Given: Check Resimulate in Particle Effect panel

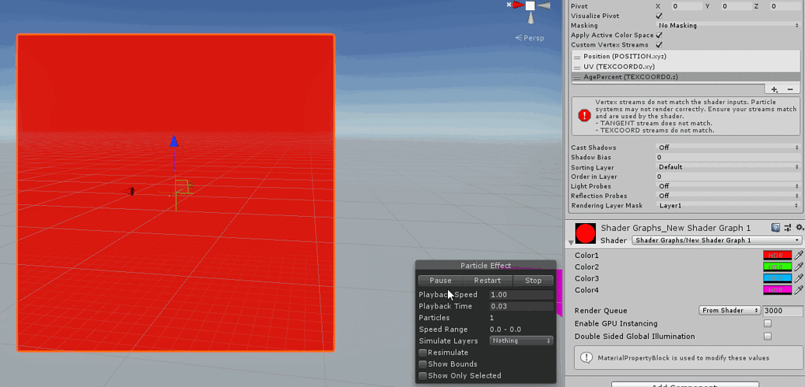Looking at the screenshot, I should [x=422, y=353].
